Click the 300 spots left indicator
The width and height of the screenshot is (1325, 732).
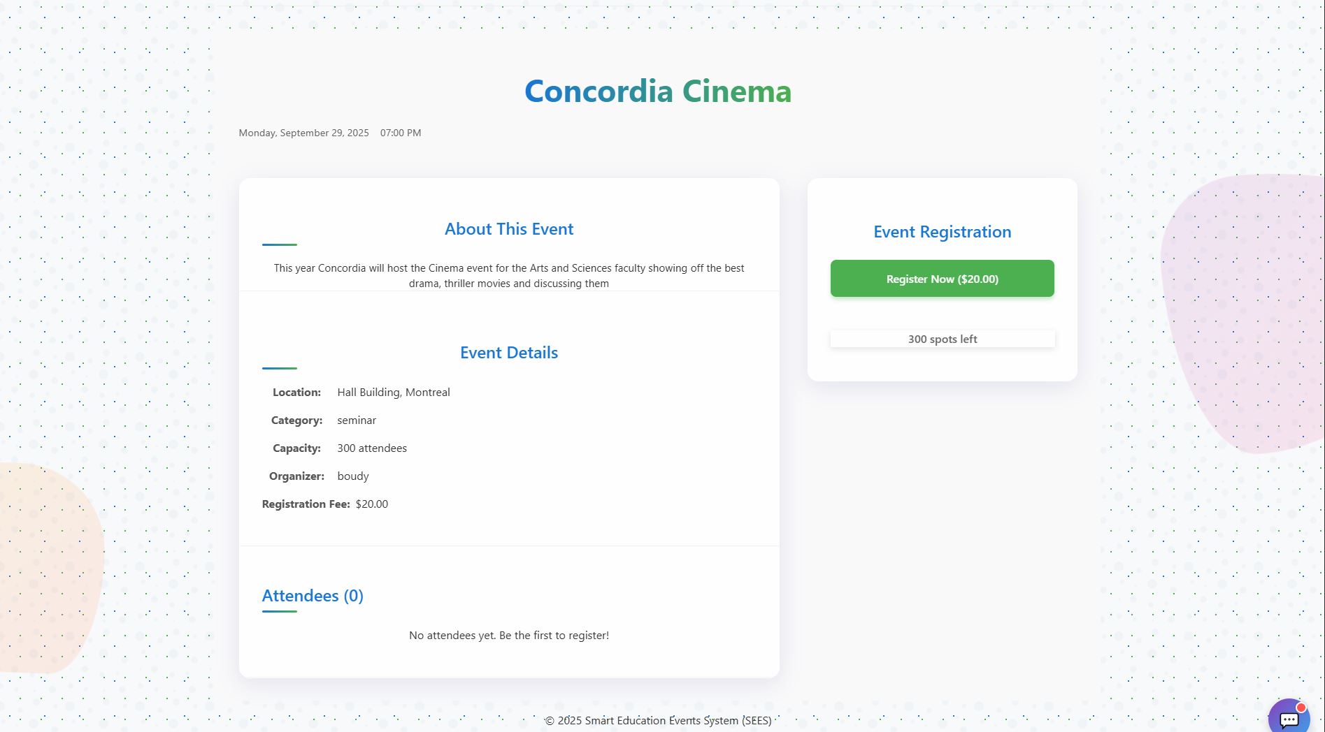pyautogui.click(x=942, y=339)
